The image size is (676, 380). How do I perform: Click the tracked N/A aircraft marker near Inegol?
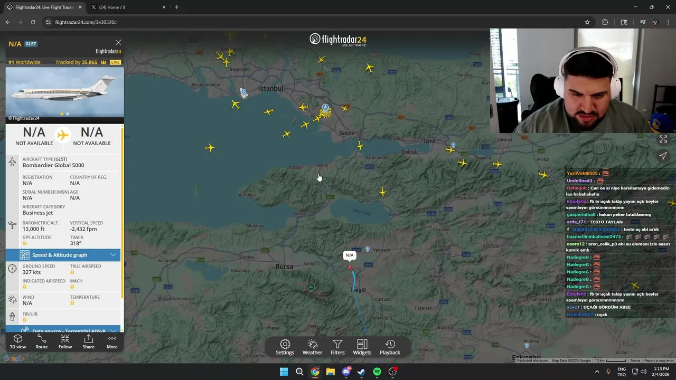350,268
